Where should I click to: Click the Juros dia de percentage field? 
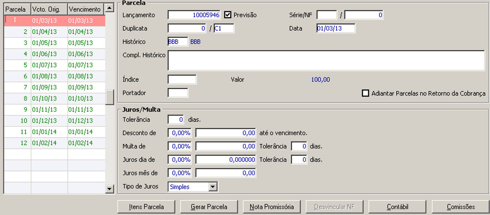[179, 160]
